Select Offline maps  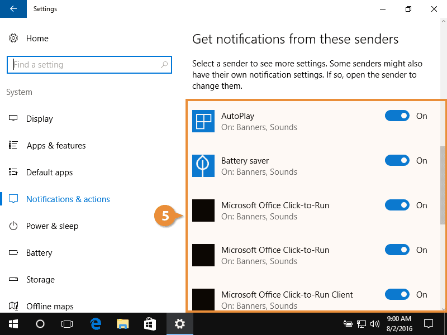[x=50, y=306]
